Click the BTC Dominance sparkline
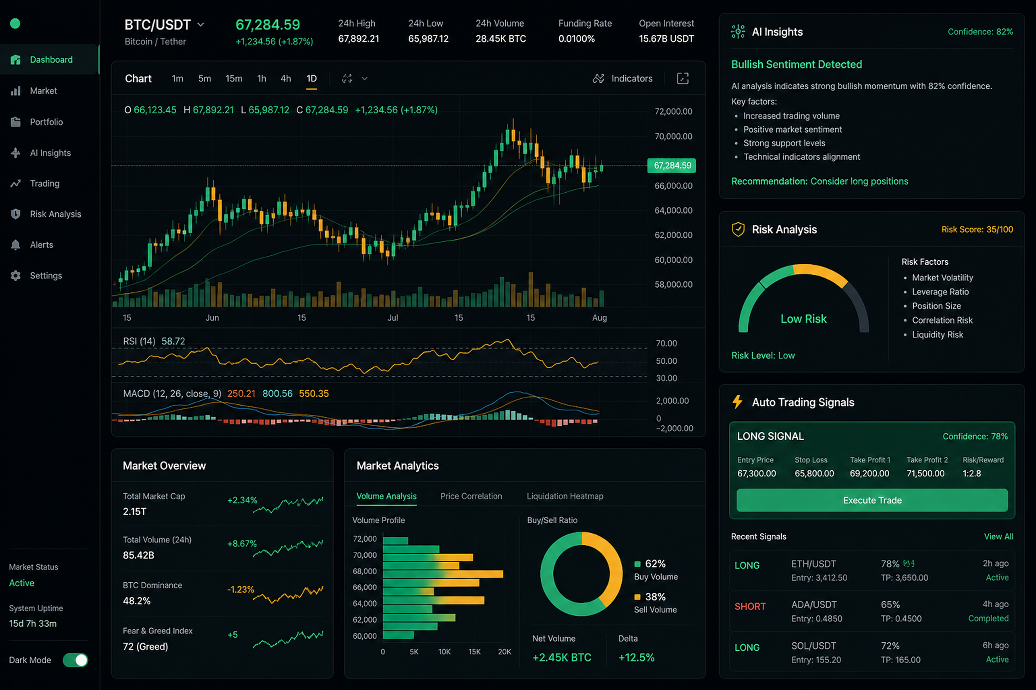The image size is (1036, 690). (288, 594)
